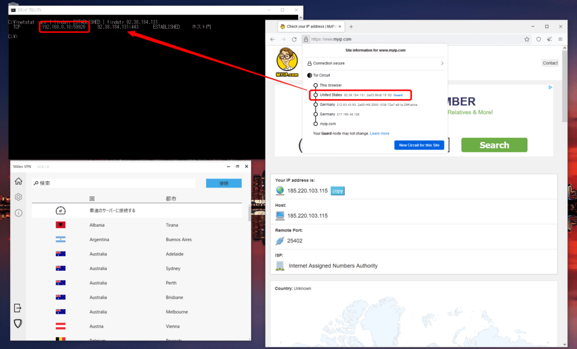Click the Austria flag icon

tap(60, 326)
